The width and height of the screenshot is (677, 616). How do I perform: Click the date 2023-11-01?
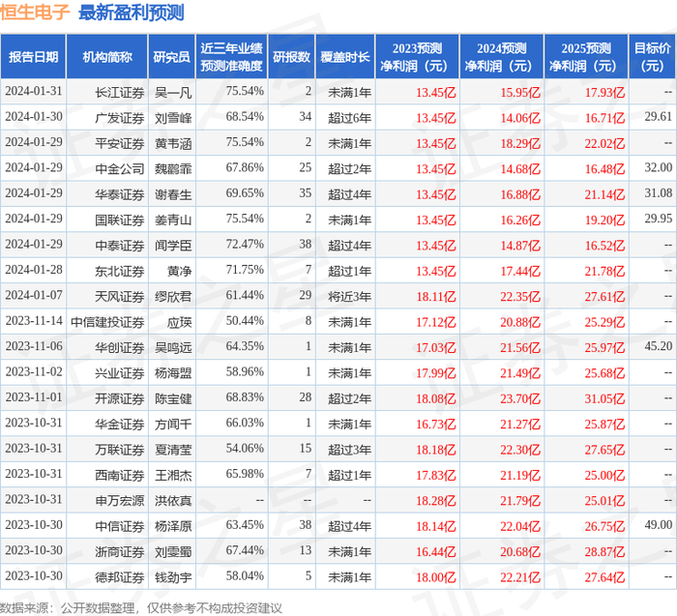[x=34, y=397]
